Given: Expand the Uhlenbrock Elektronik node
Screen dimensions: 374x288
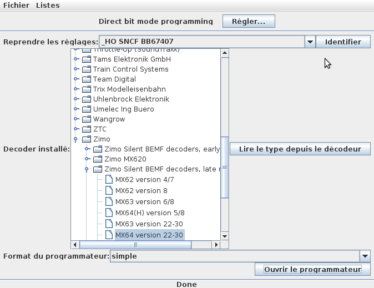Looking at the screenshot, I should pos(76,99).
